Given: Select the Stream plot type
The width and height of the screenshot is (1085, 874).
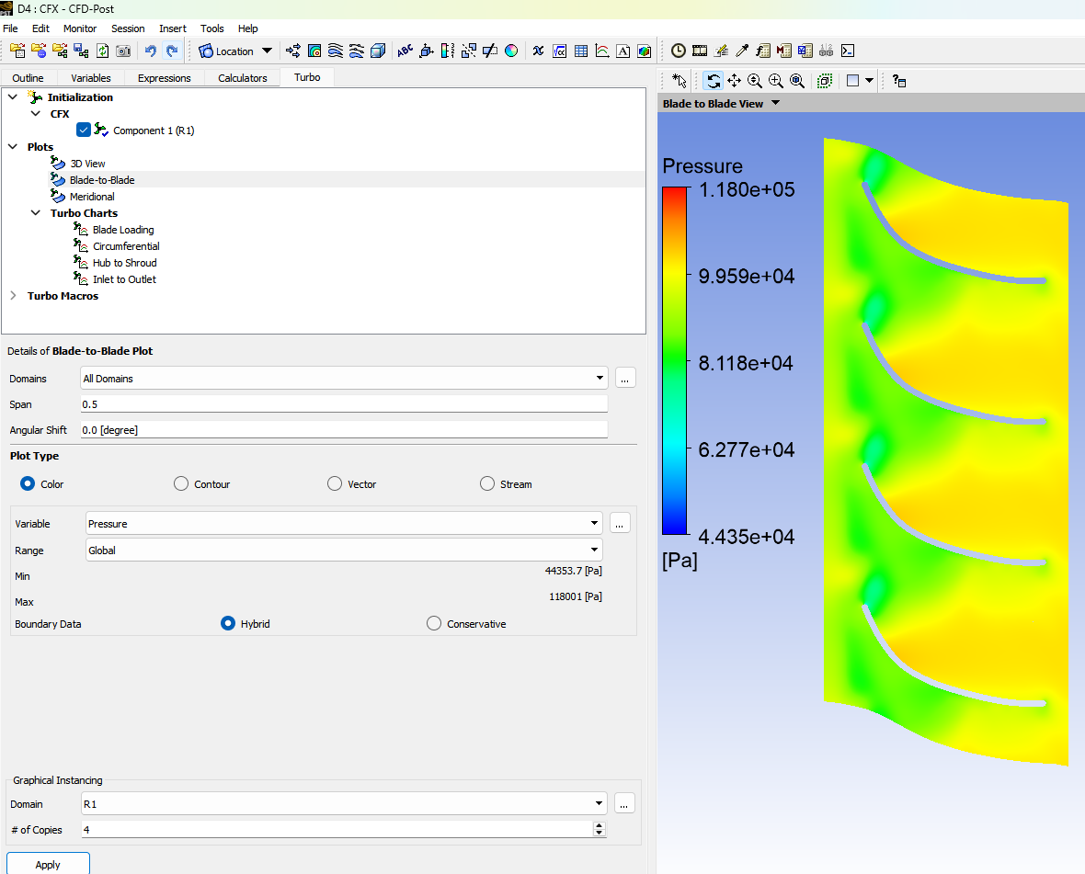Looking at the screenshot, I should pos(487,484).
